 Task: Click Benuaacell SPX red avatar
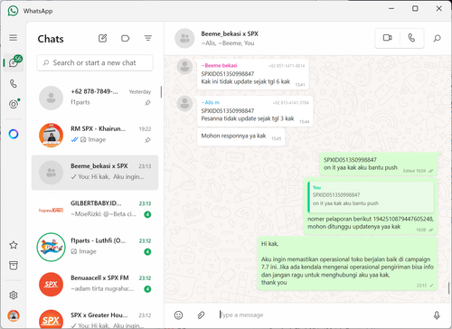(x=51, y=285)
